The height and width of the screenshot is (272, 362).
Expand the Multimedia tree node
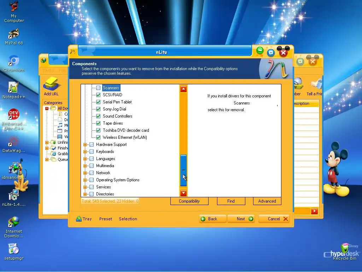click(85, 166)
